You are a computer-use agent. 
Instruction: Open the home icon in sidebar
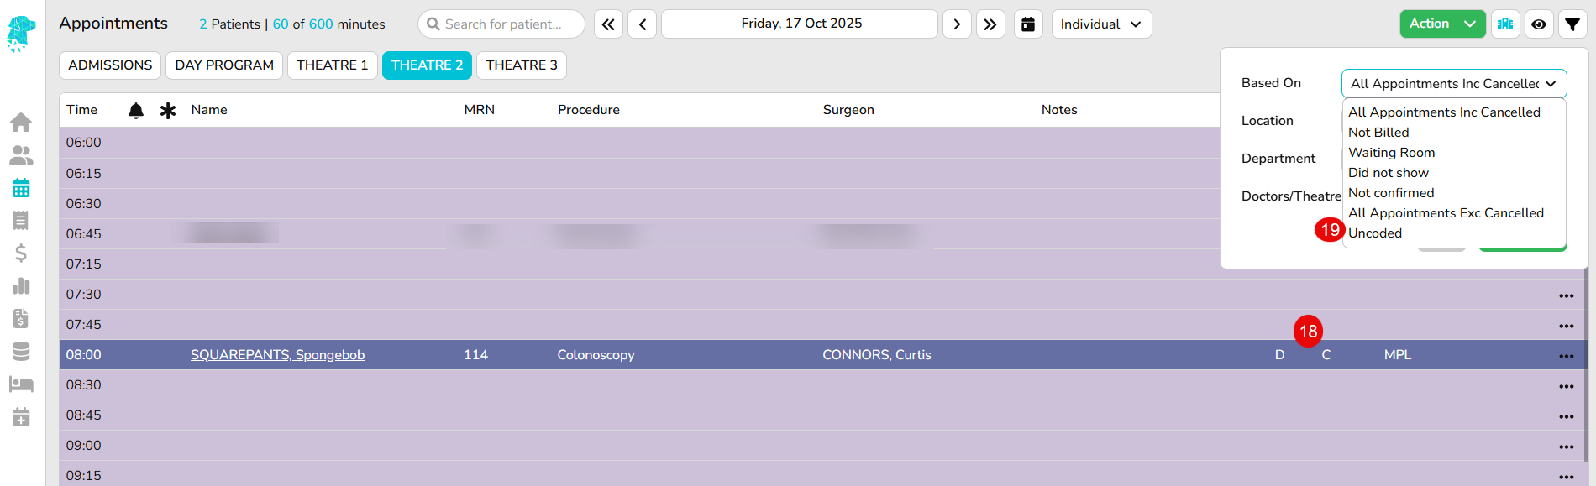click(21, 123)
